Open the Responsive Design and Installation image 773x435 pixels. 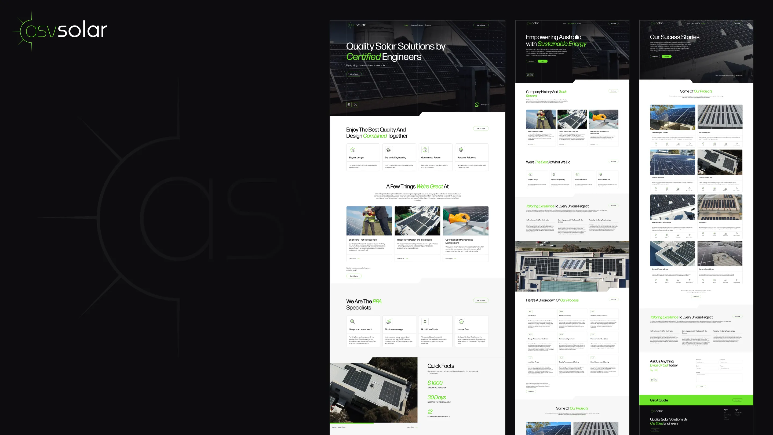tap(417, 221)
